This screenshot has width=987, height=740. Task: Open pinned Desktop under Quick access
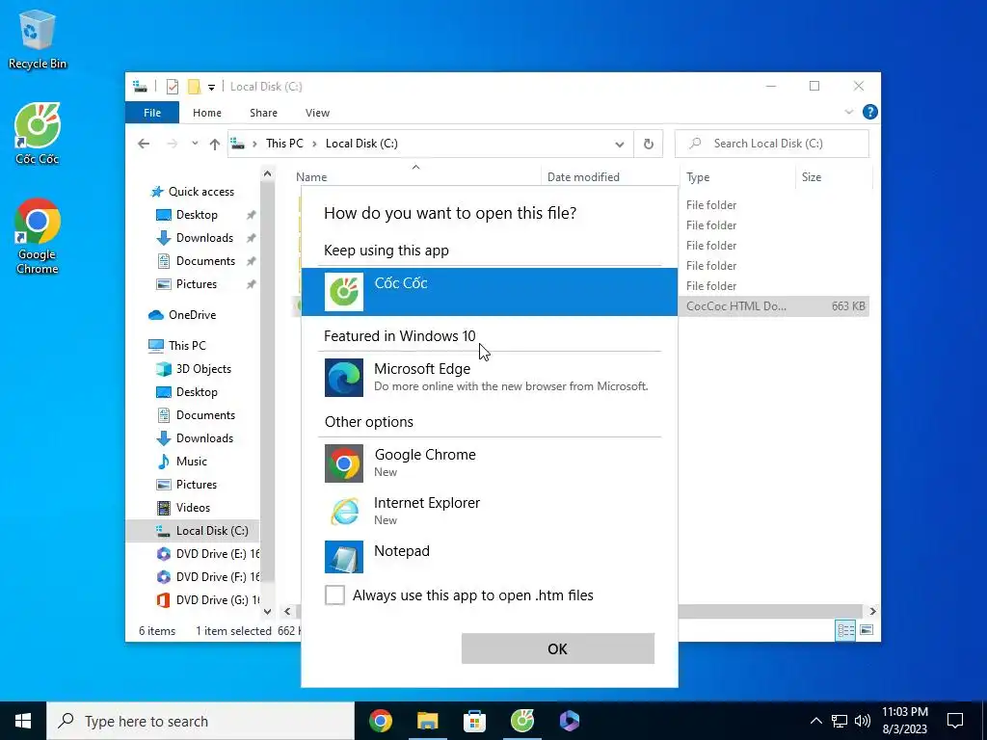[197, 215]
